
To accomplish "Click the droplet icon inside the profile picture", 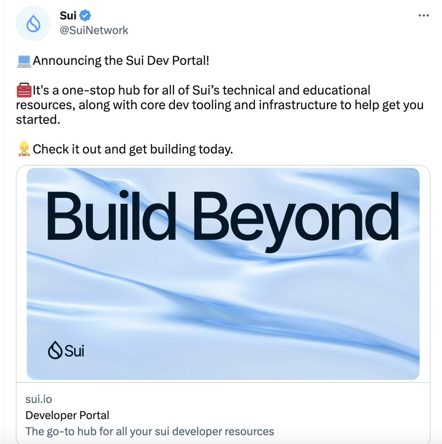I will pyautogui.click(x=33, y=23).
